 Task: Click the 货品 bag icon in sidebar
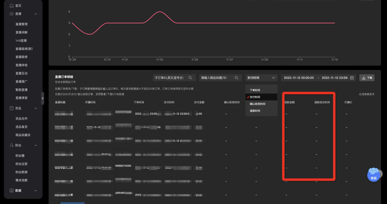pos(11,108)
